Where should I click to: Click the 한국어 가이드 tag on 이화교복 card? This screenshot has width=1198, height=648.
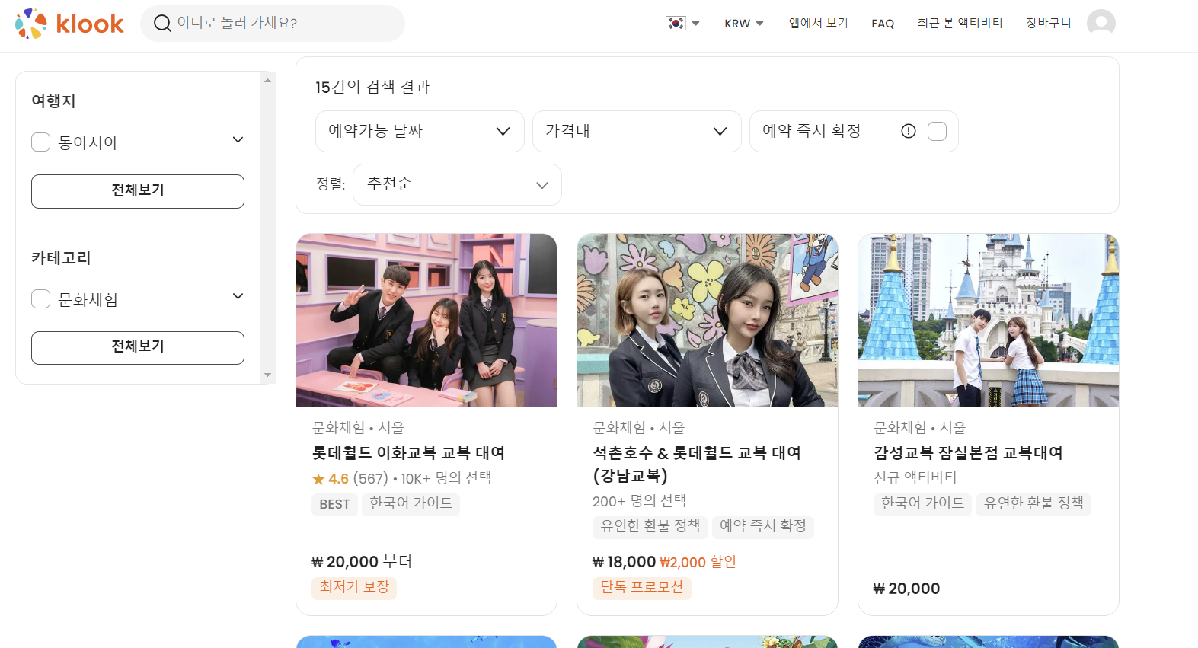[x=411, y=504]
